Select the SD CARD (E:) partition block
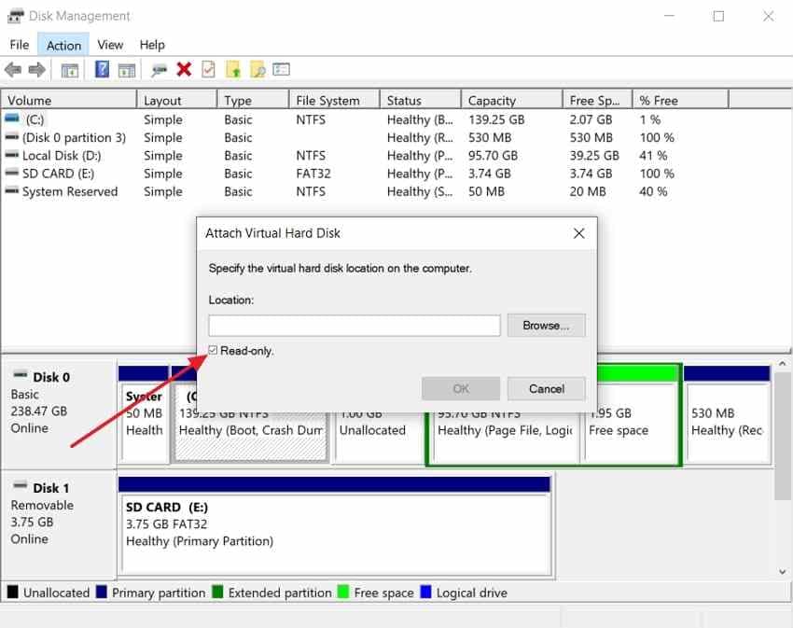The width and height of the screenshot is (793, 628). click(334, 525)
